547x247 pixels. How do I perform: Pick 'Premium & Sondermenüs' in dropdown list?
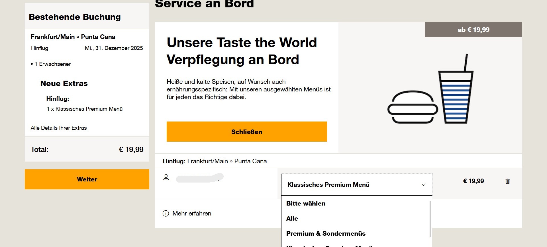(326, 234)
